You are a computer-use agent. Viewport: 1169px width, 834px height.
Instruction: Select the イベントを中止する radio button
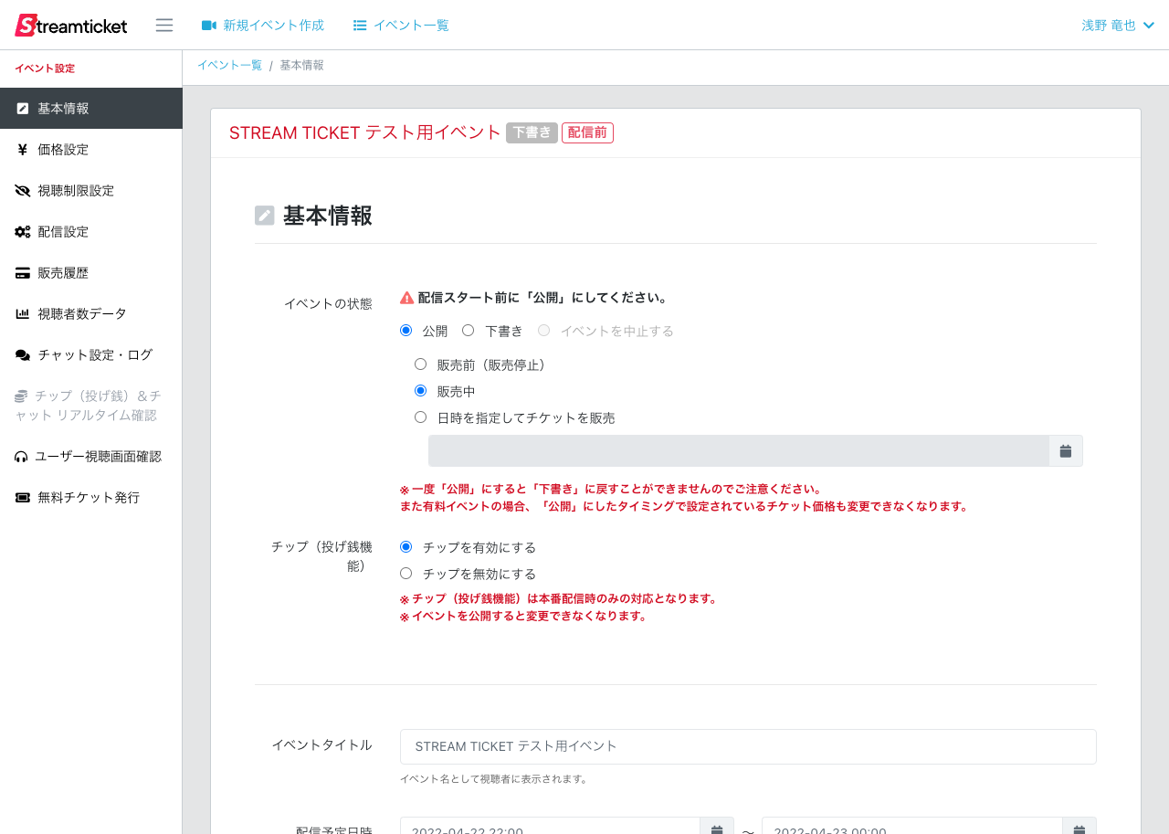[543, 331]
